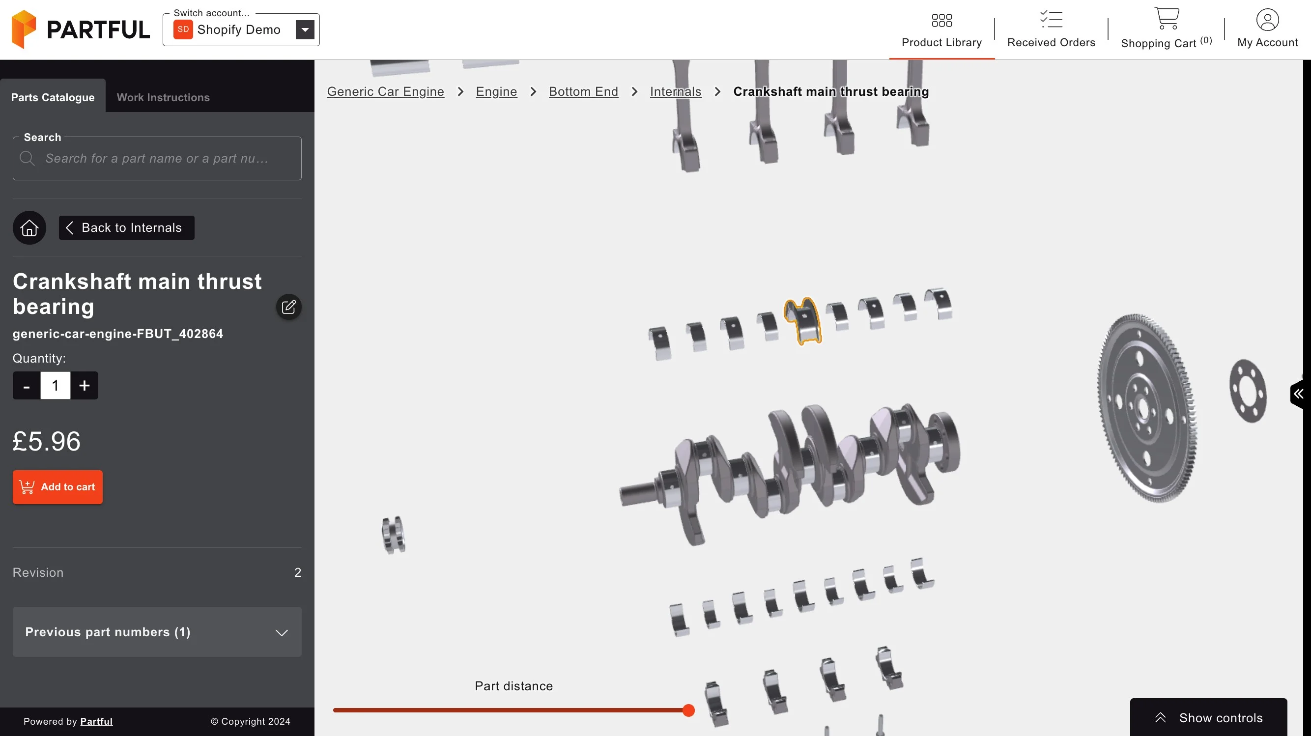
Task: Click Back to Internals button
Action: (127, 227)
